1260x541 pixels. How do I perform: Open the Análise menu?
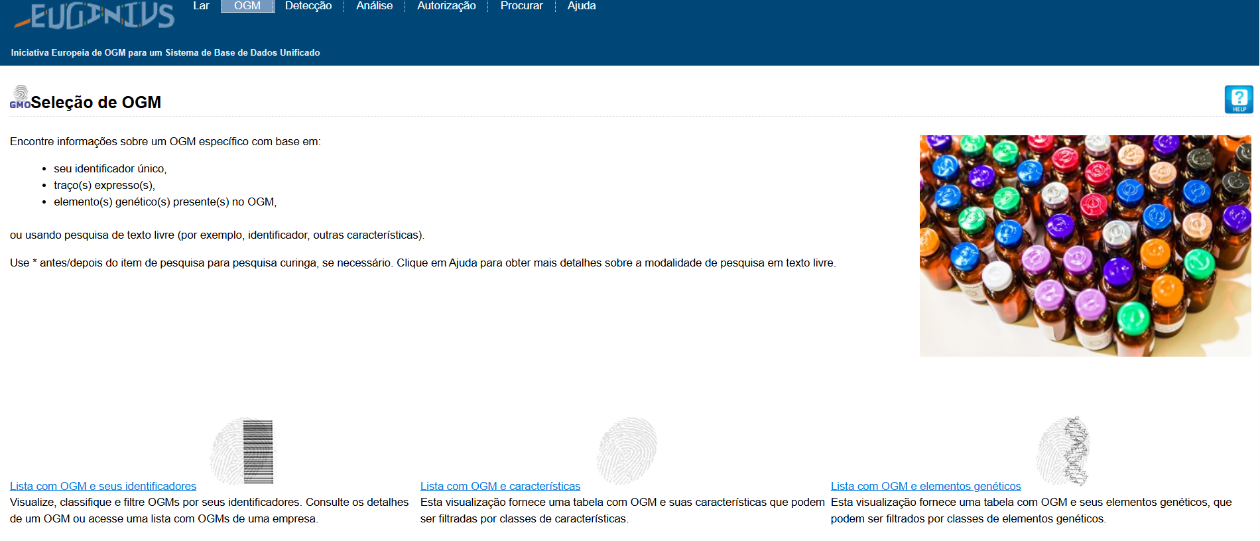coord(374,6)
